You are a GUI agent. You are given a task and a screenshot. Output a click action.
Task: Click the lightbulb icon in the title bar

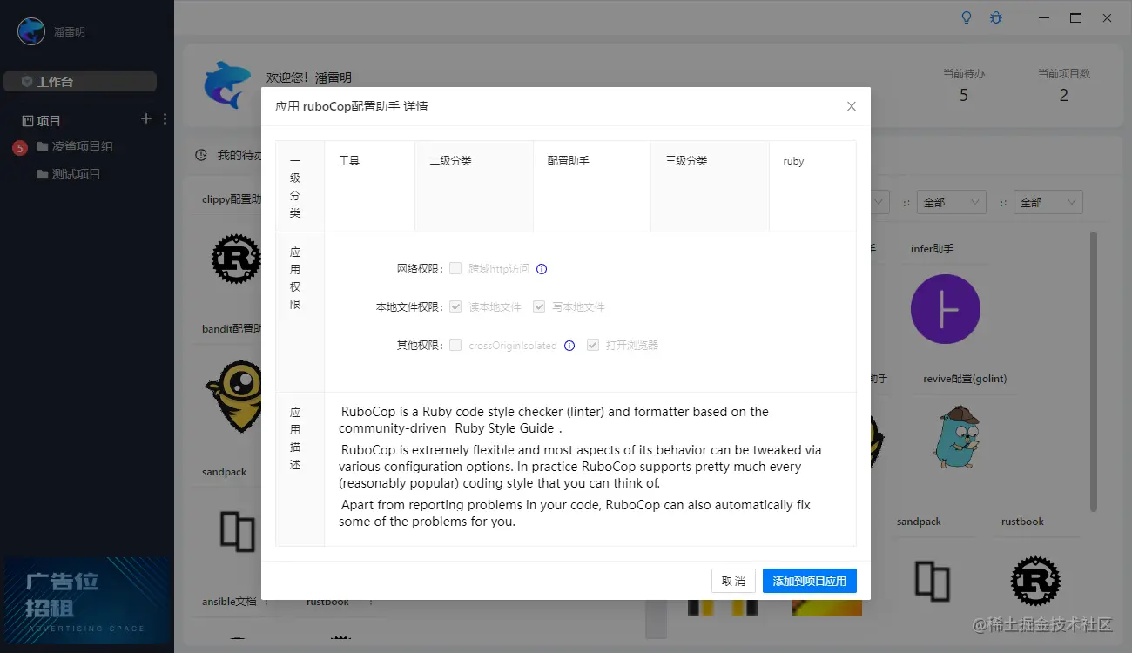click(x=966, y=17)
